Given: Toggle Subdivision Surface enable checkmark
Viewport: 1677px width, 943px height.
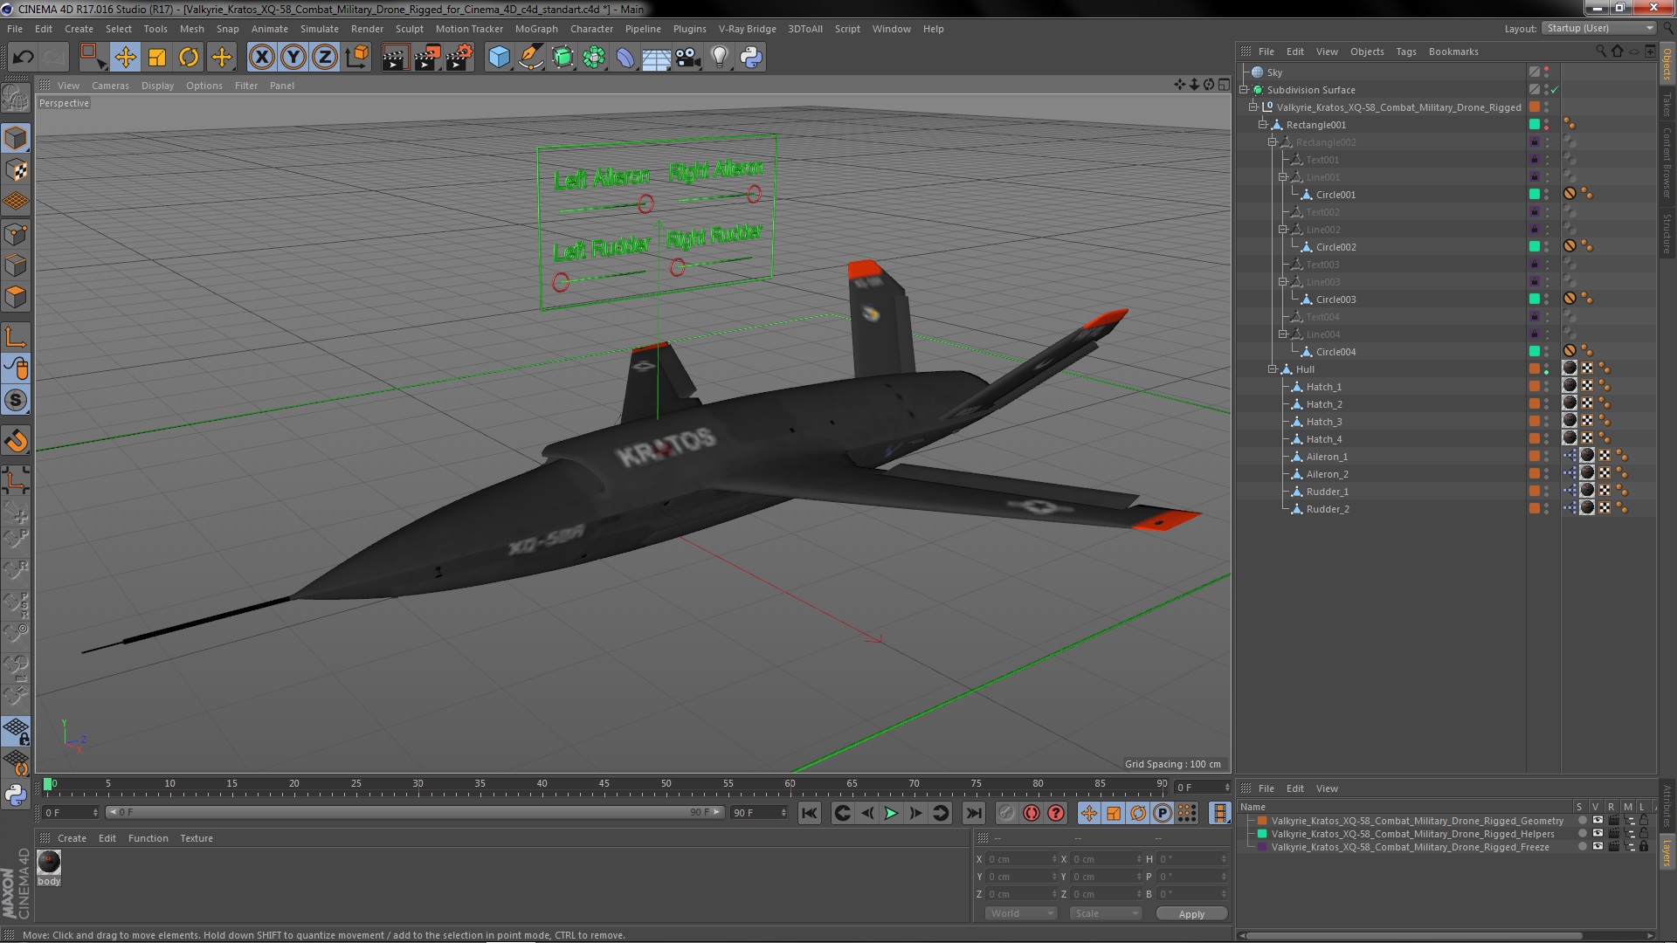Looking at the screenshot, I should point(1555,90).
